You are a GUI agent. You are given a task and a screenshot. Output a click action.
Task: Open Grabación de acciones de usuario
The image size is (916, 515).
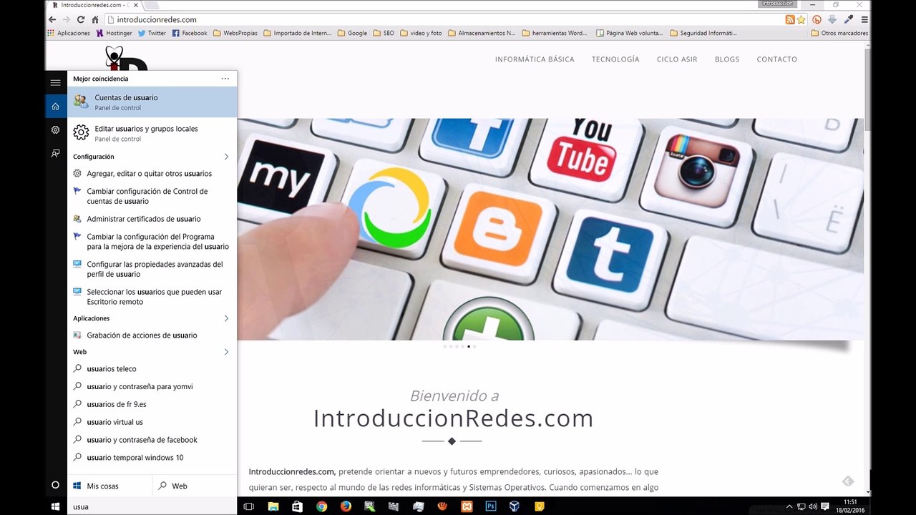(x=152, y=335)
